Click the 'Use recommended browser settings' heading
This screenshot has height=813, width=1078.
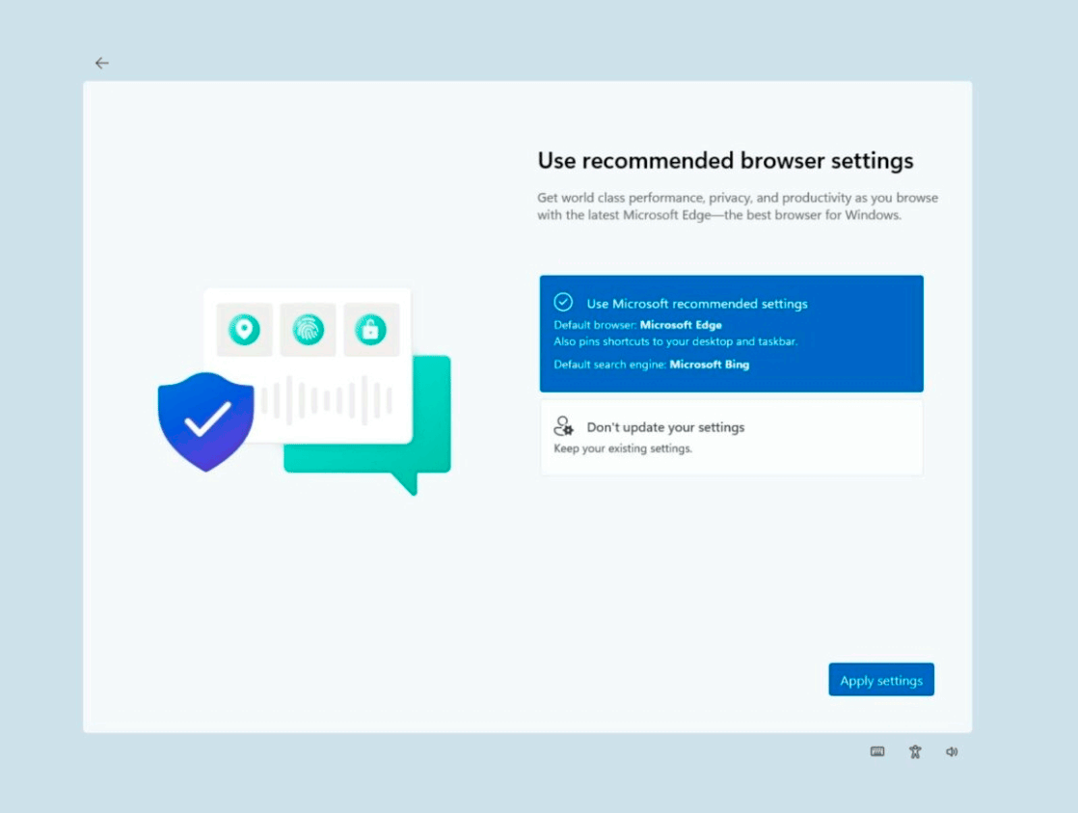(x=725, y=160)
